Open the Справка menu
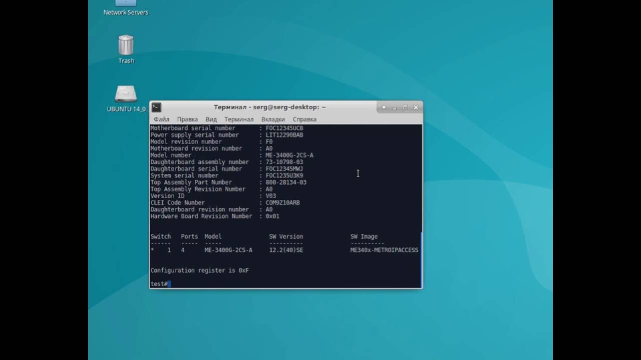 (304, 119)
